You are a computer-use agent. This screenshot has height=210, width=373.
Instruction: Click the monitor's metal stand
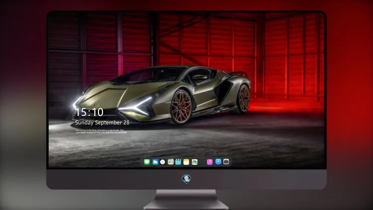coord(186,200)
